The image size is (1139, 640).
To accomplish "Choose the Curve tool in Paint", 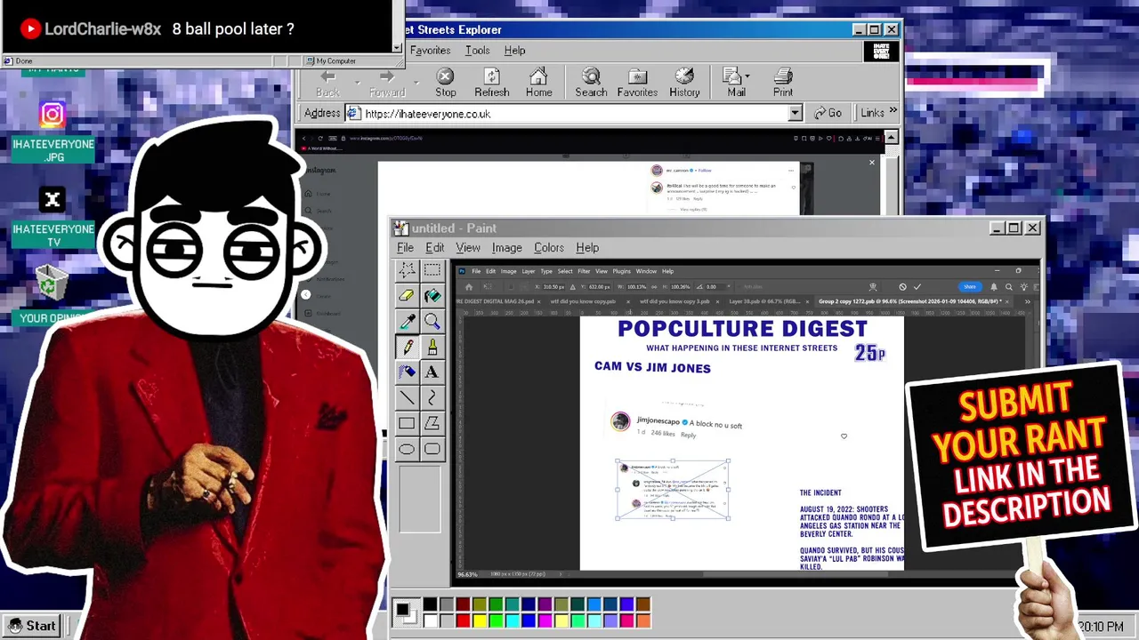I will [x=432, y=397].
